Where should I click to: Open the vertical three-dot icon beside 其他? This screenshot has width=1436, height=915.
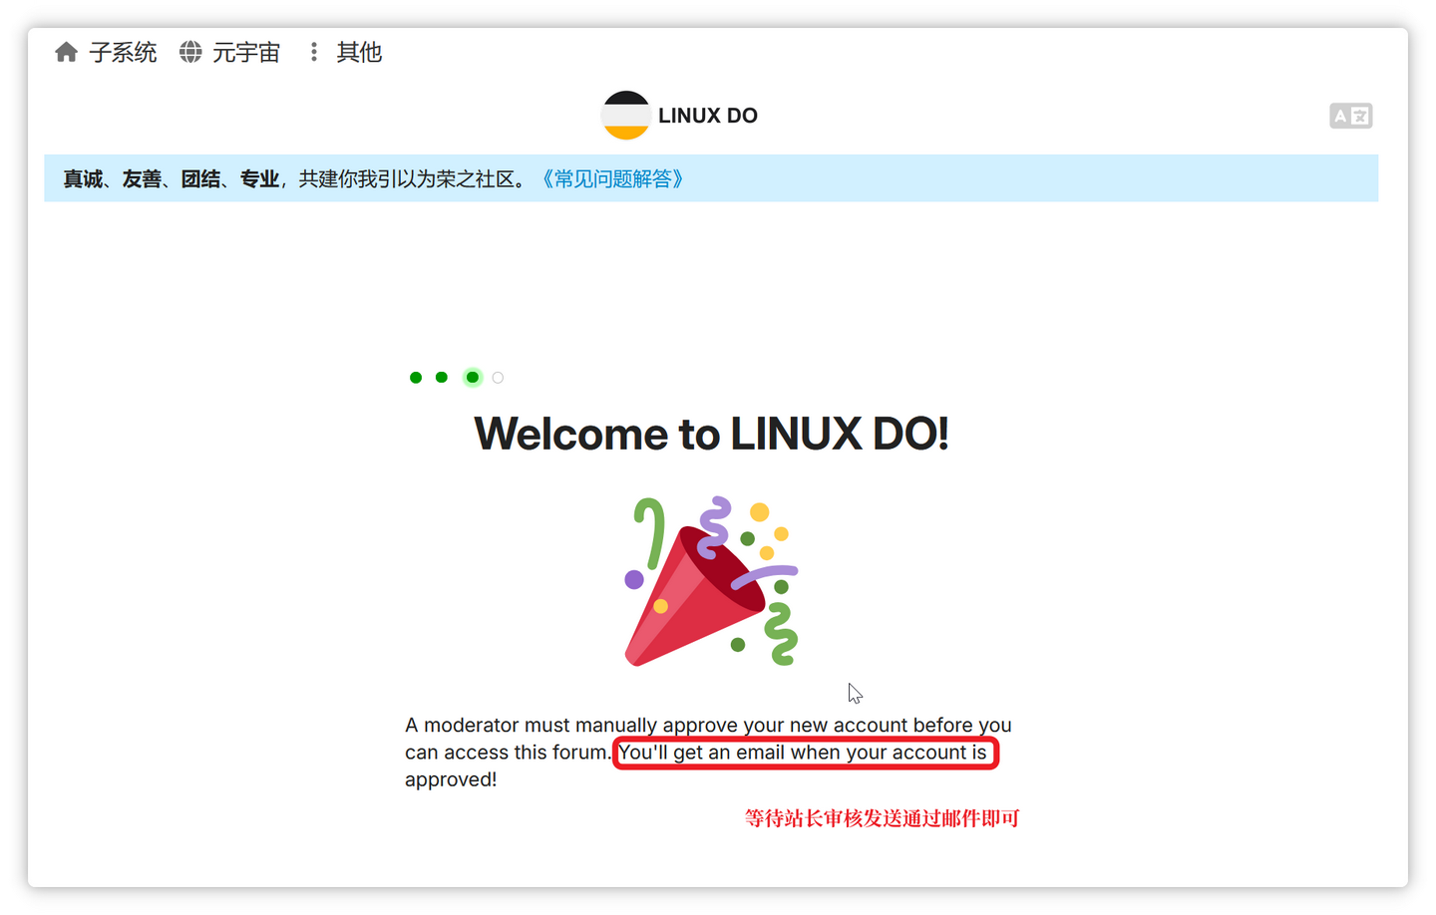click(x=314, y=52)
